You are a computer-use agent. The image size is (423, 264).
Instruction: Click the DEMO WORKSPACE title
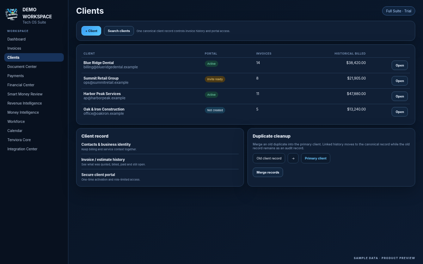click(x=37, y=13)
